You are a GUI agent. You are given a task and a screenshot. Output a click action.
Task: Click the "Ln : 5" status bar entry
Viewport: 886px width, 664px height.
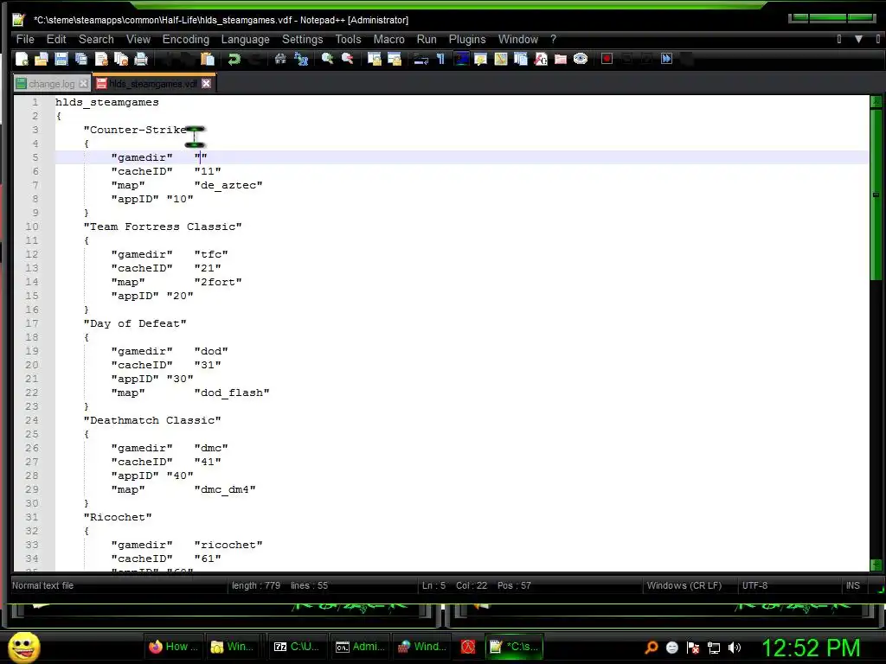click(434, 585)
